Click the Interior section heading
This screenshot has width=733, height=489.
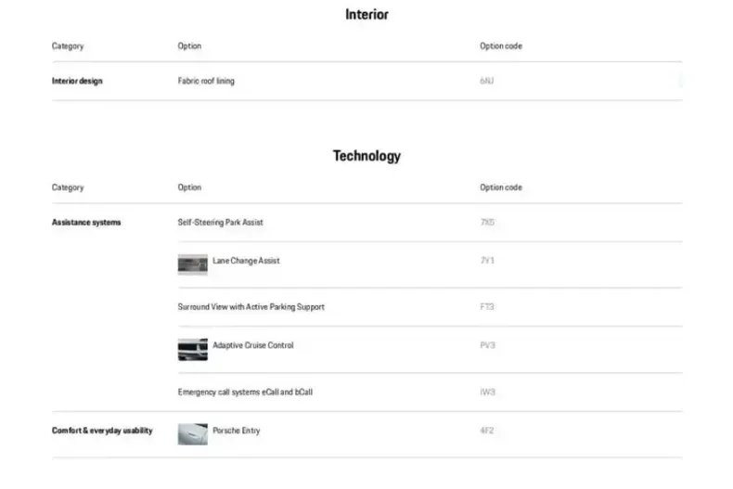click(366, 15)
